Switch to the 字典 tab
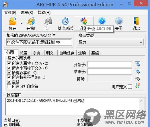Image resolution: width=150 pixels, height=127 pixels. [x=38, y=53]
